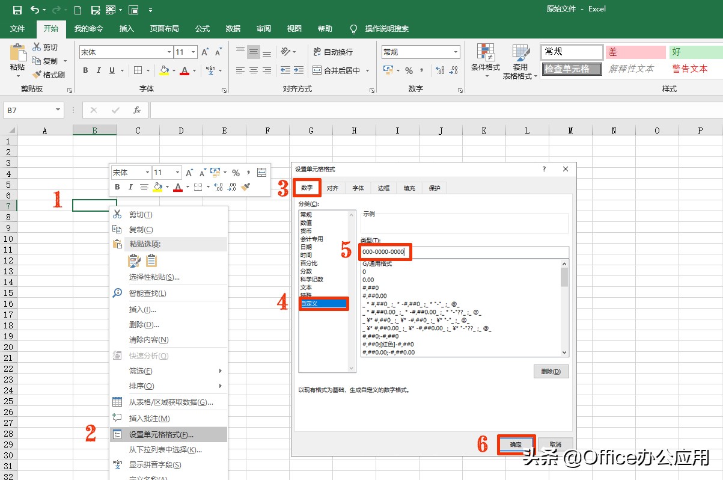Click the 删除(D) button in dialog
Image resolution: width=723 pixels, height=480 pixels.
(551, 371)
